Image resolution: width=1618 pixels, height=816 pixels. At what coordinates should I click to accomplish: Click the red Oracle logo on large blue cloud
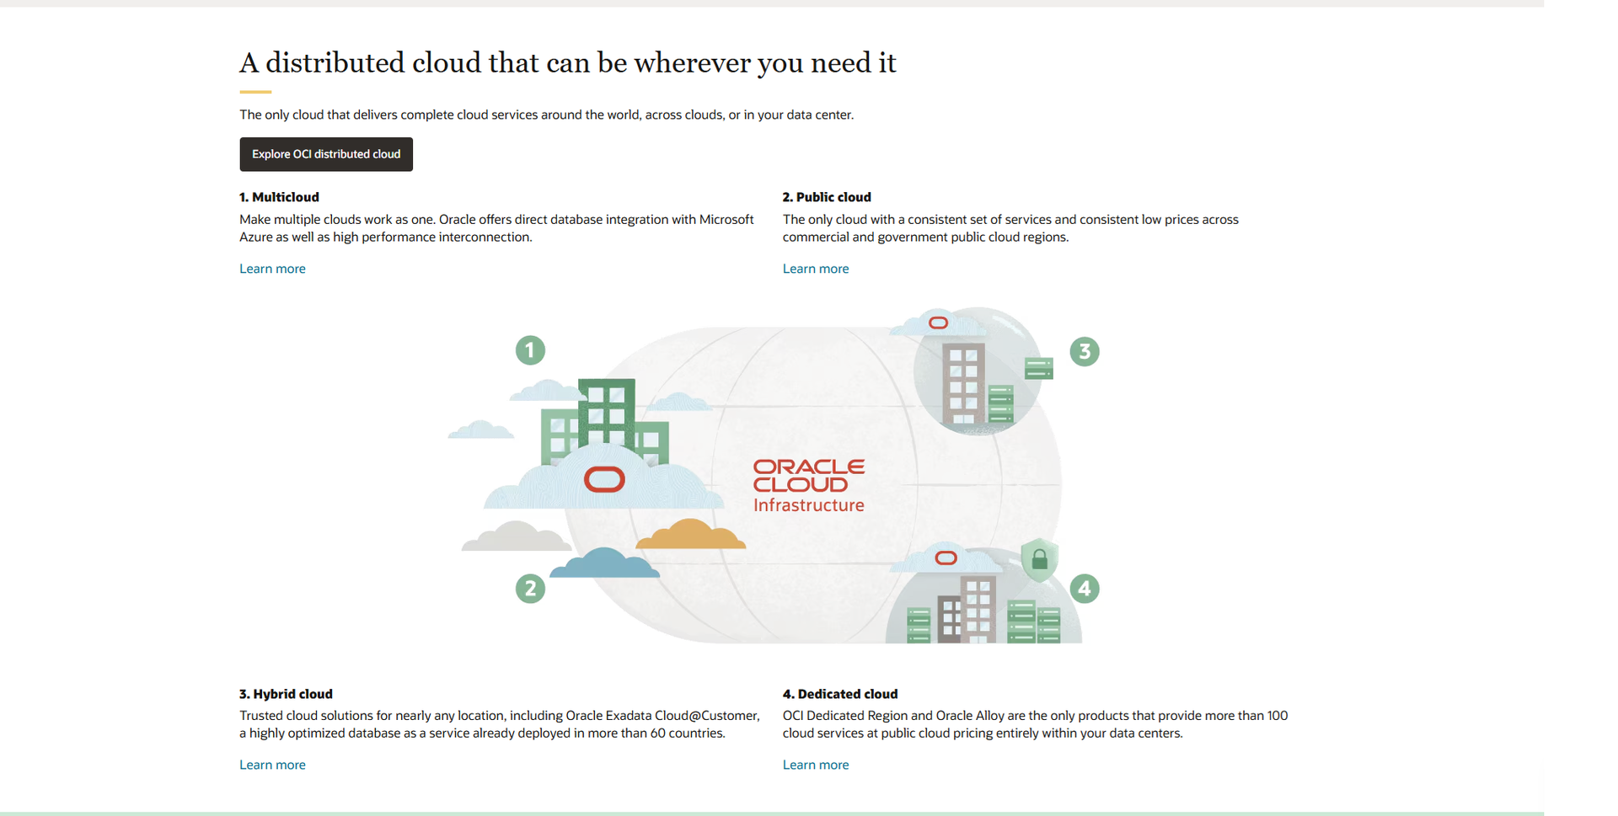[604, 479]
